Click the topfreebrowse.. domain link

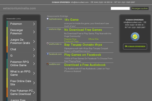(x=56, y=19)
